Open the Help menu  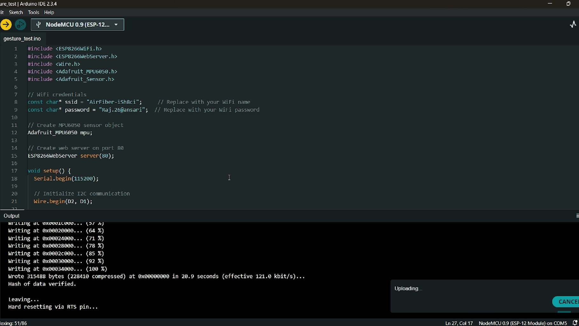pyautogui.click(x=49, y=12)
